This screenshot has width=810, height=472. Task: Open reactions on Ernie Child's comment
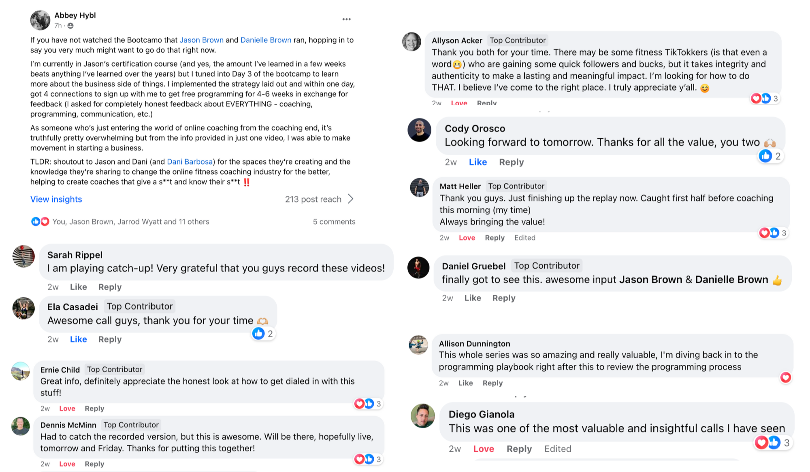368,404
